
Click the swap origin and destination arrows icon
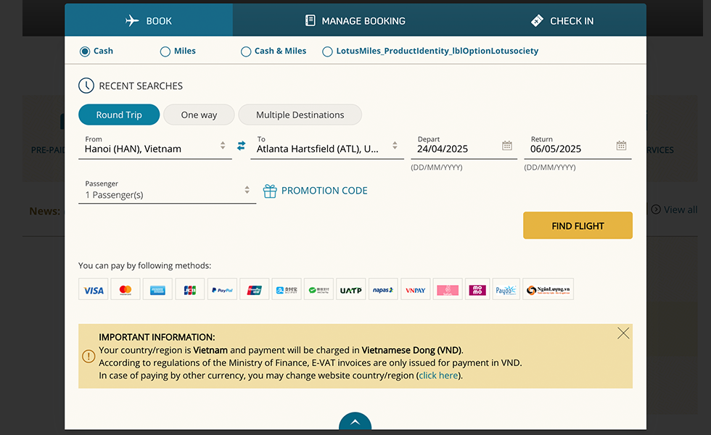241,146
